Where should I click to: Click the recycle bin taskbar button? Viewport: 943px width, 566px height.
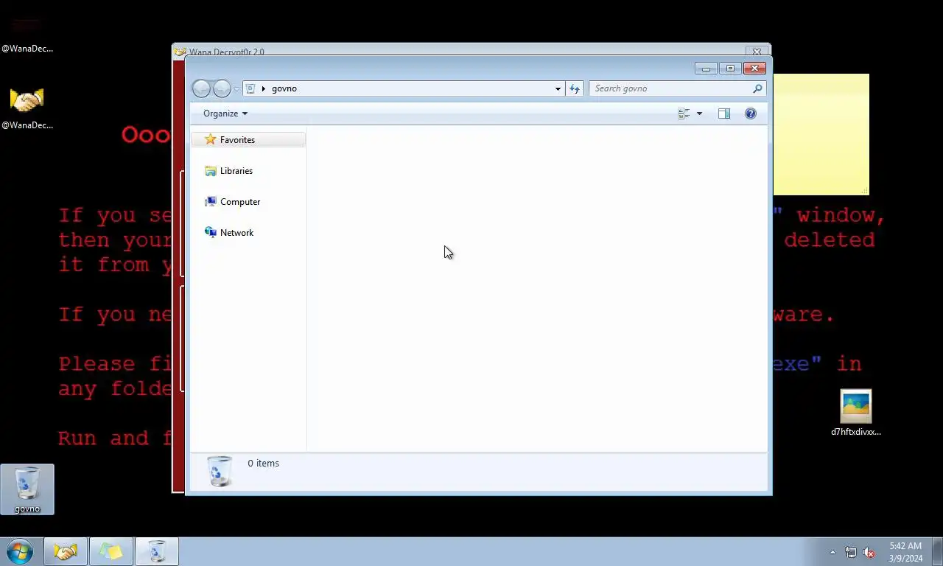157,551
